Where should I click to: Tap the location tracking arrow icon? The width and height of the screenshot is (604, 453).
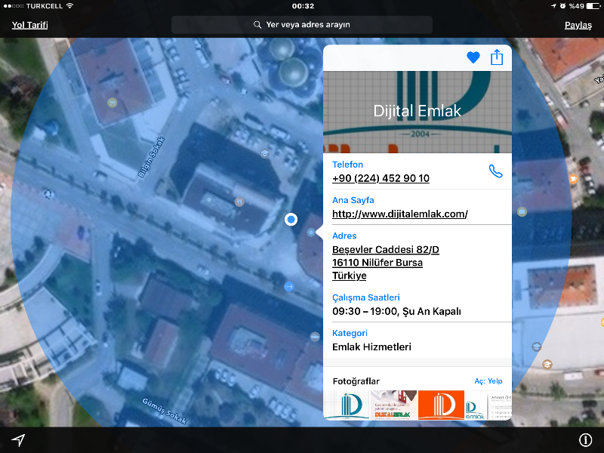coord(18,440)
